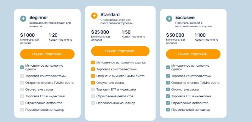The image size is (252, 122).
Task: Click Начать торговать in Exclusive card
Action: [193, 54]
